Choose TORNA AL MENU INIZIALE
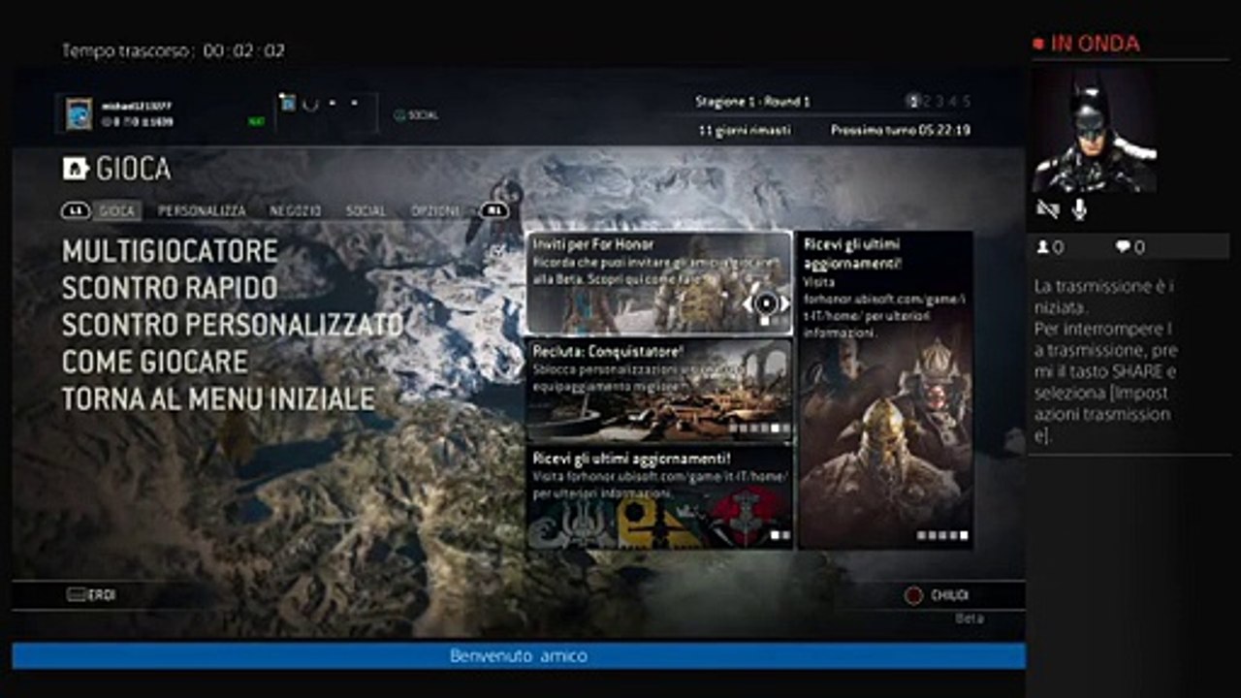Viewport: 1241px width, 698px height. pyautogui.click(x=218, y=398)
